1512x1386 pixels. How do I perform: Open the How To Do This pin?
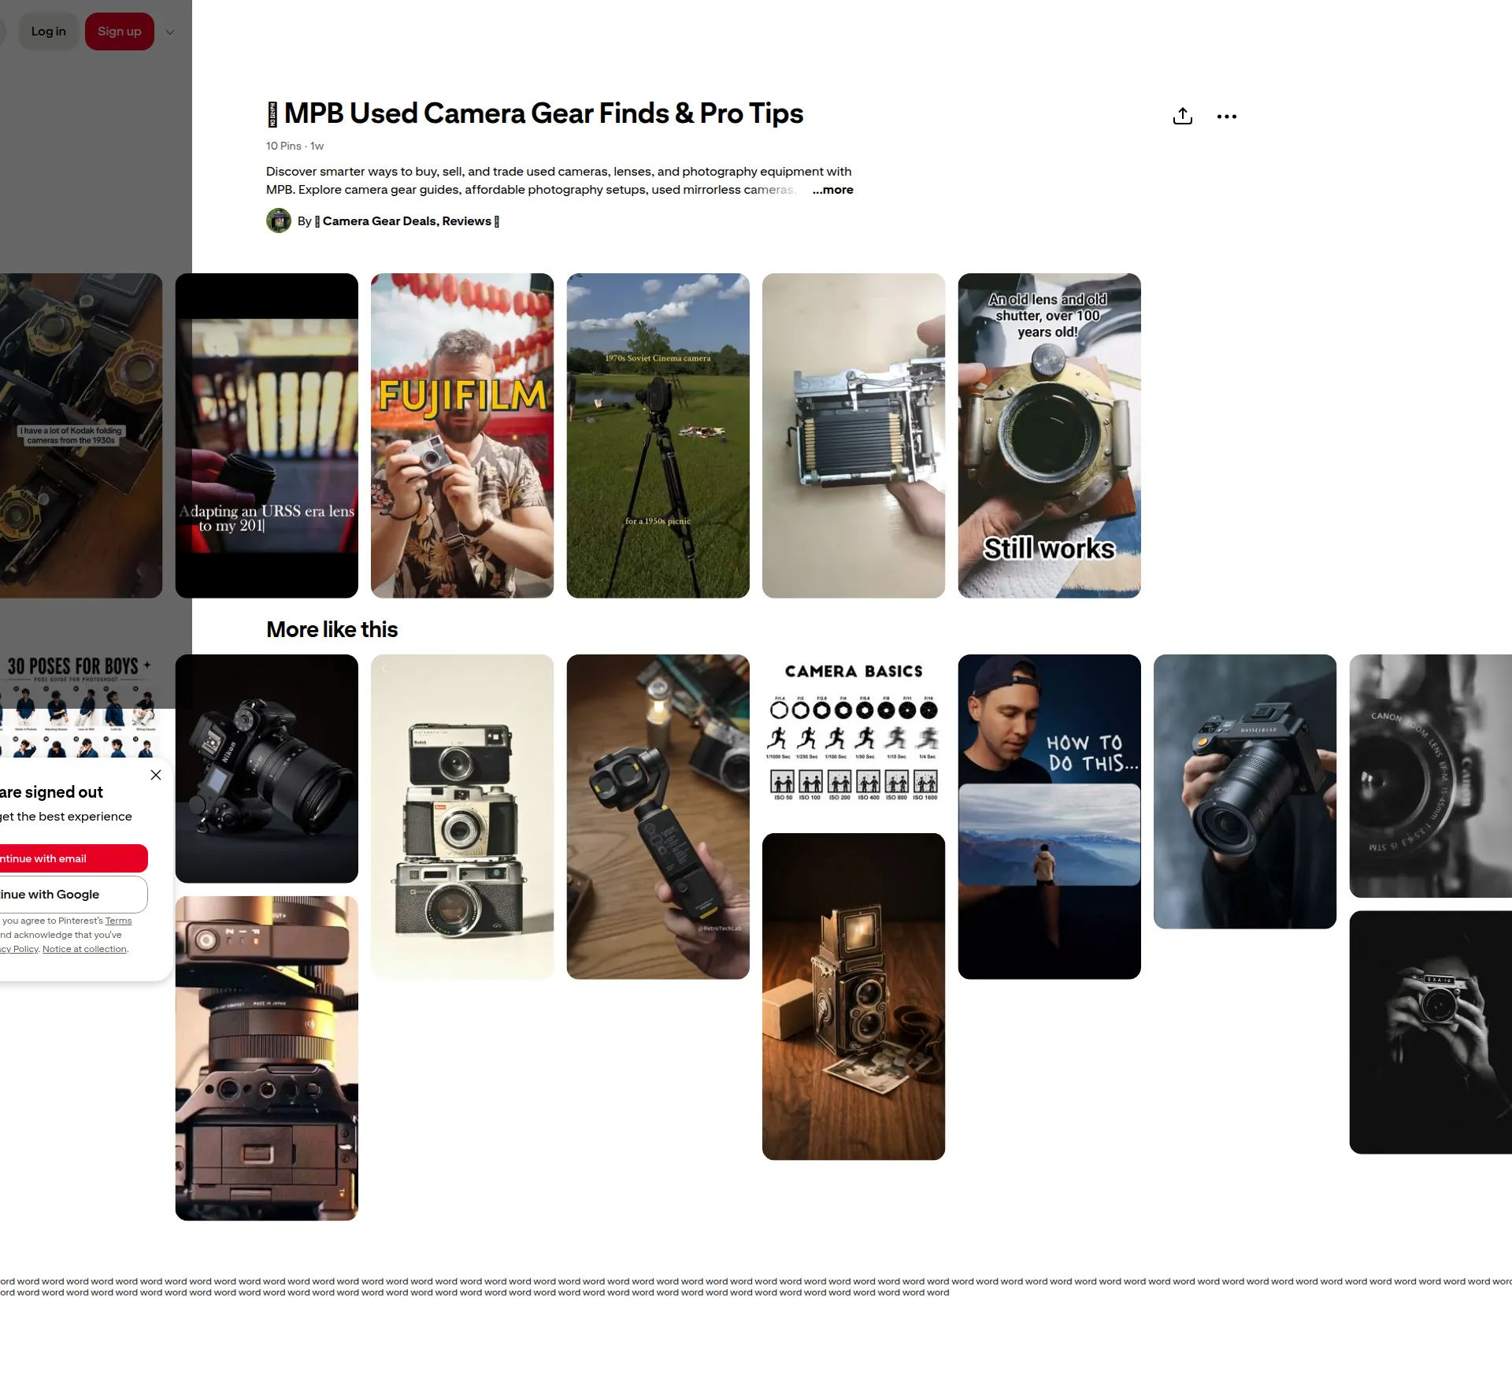click(1049, 817)
